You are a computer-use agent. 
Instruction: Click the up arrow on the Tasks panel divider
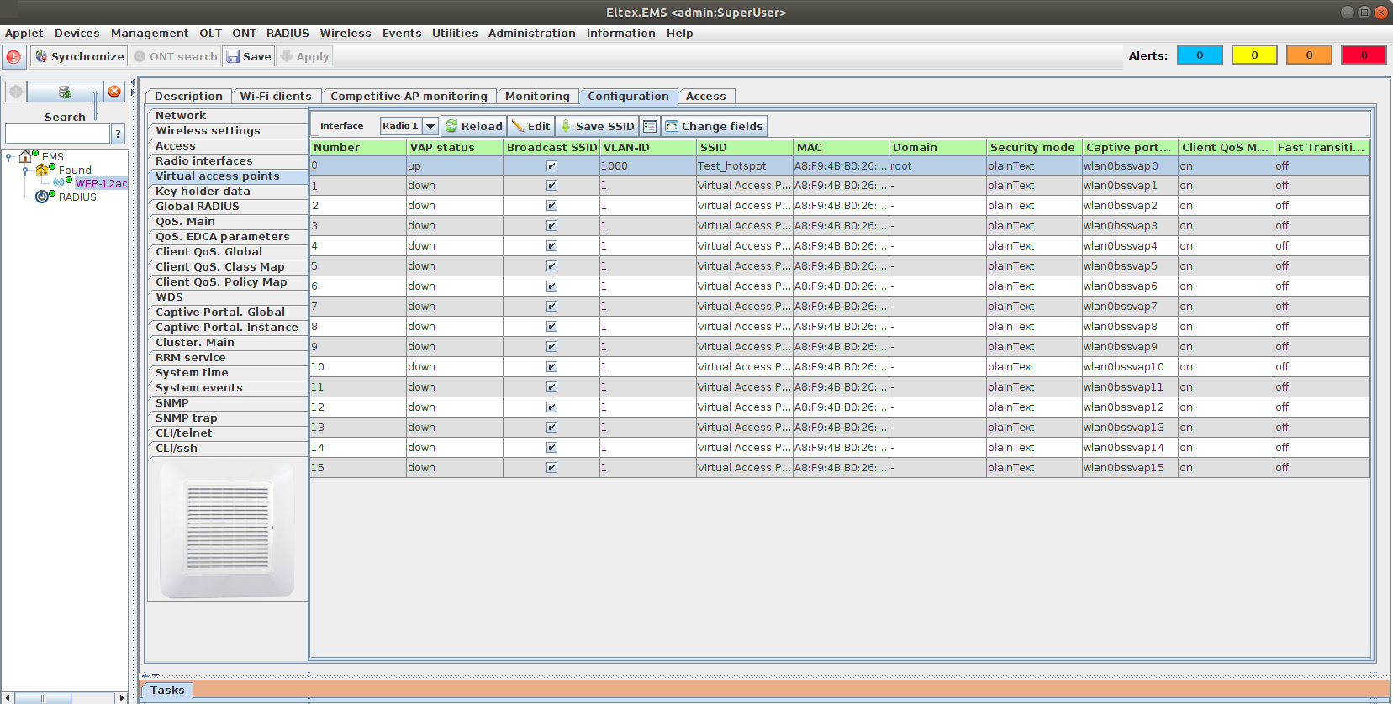pyautogui.click(x=145, y=675)
